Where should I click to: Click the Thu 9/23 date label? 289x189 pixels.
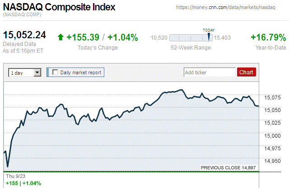[14, 176]
